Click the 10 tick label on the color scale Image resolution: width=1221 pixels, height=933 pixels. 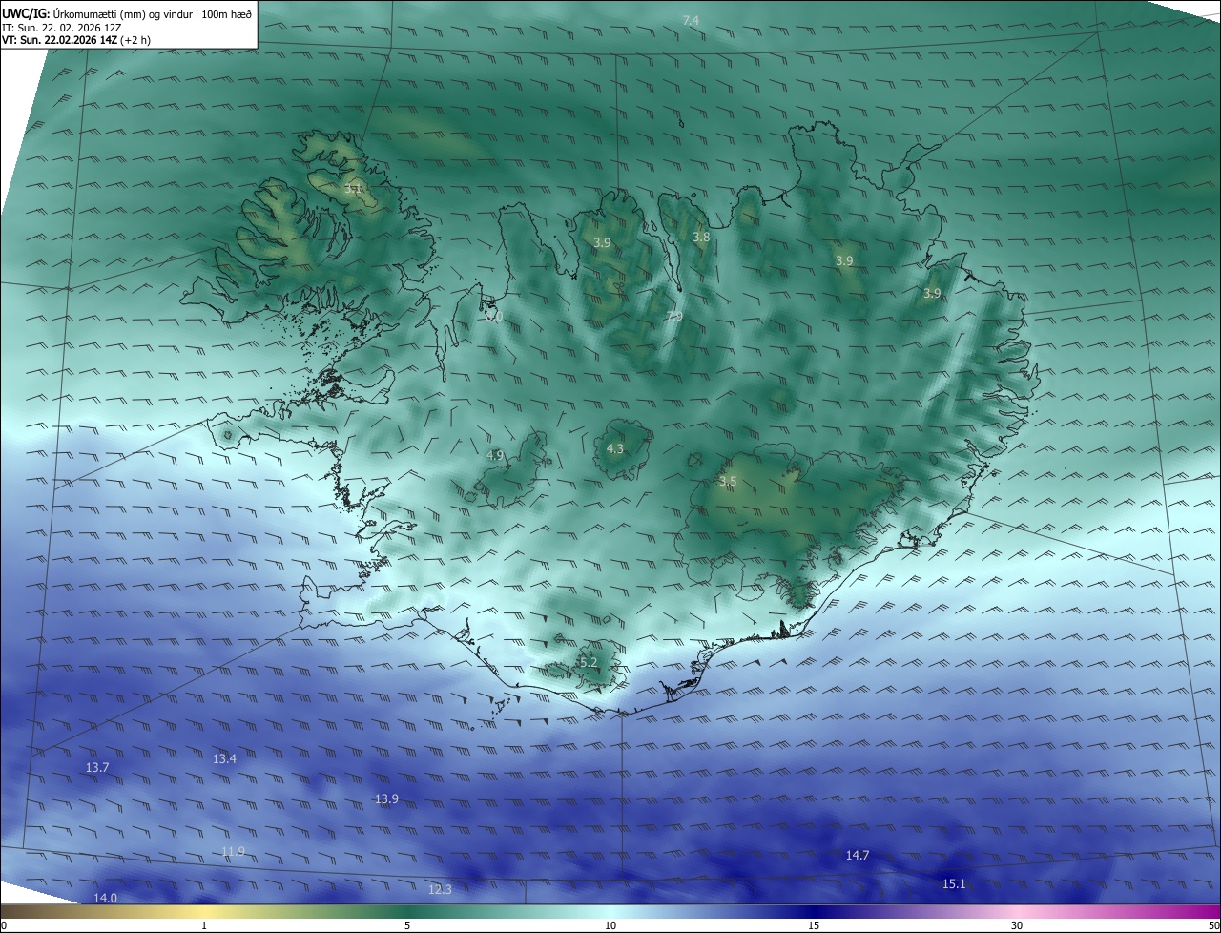tap(610, 925)
